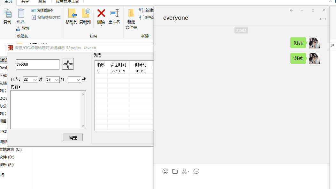This screenshot has width=336, height=189.
Task: Click the scissors screenshot icon
Action: click(x=184, y=171)
